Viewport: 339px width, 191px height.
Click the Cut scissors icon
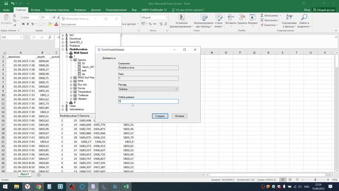pos(14,15)
